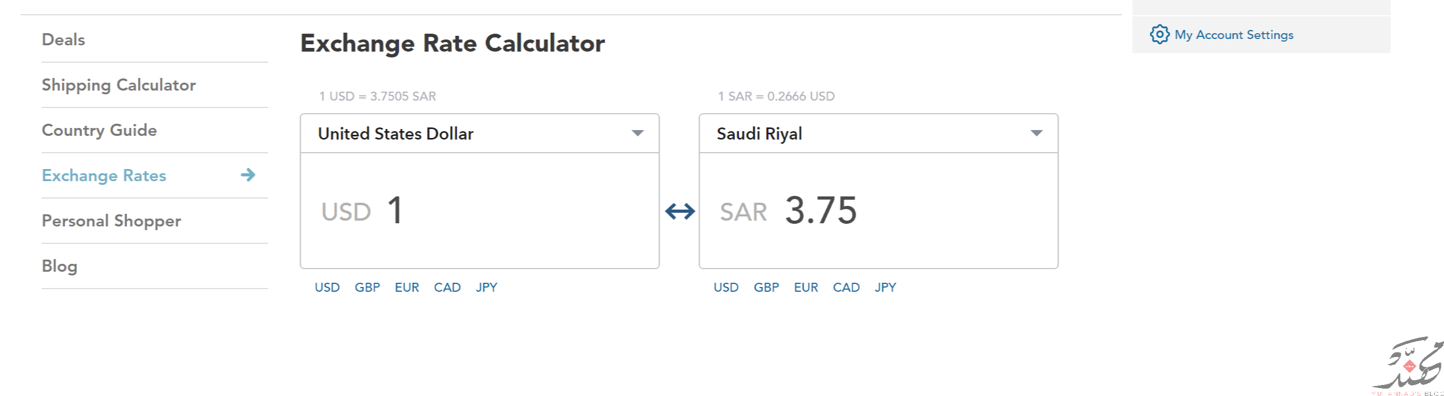The height and width of the screenshot is (396, 1444).
Task: Click the calligraphy blog logo watermark
Action: [x=1408, y=365]
